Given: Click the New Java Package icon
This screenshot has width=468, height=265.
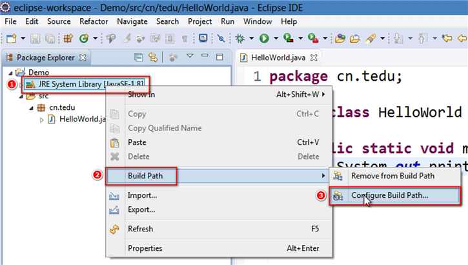Looking at the screenshot, I should tap(68, 38).
